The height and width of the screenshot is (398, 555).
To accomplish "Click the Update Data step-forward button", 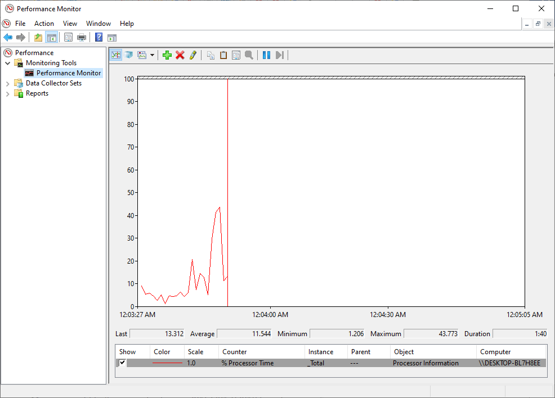I will [280, 55].
